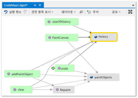The image size is (138, 98).
Task: Open the tab overflow dropdown arrow
Action: coord(133,5)
